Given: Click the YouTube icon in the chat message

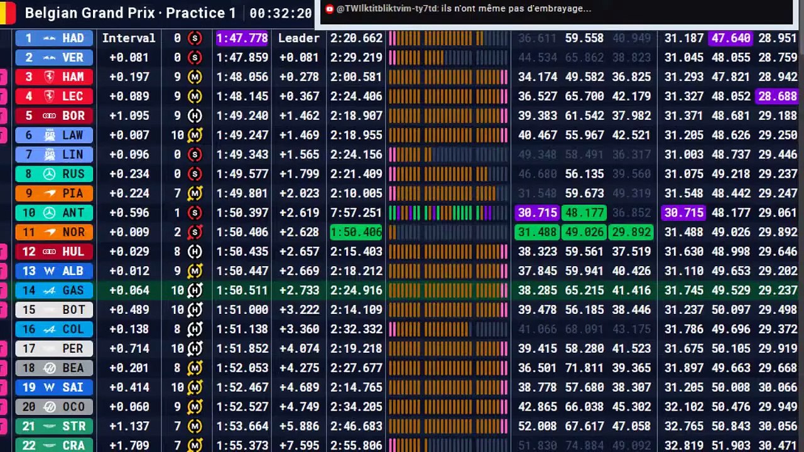Looking at the screenshot, I should click(330, 9).
